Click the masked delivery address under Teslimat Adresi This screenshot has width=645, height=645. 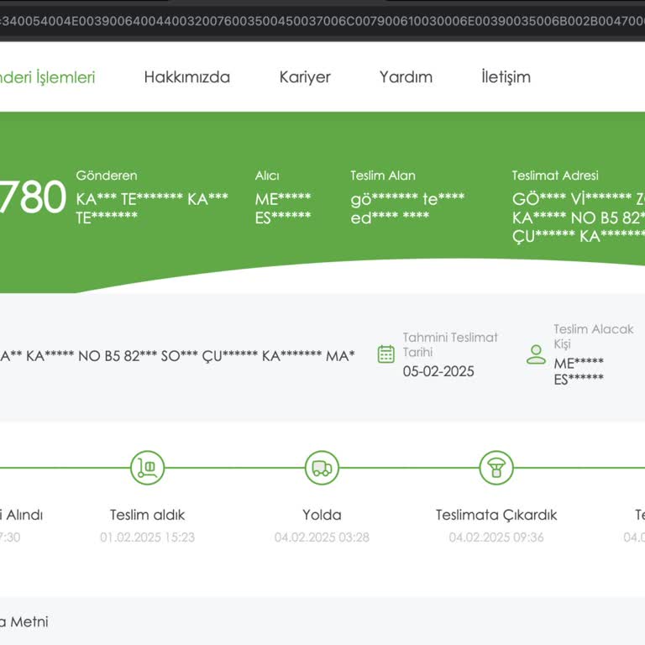coord(579,218)
